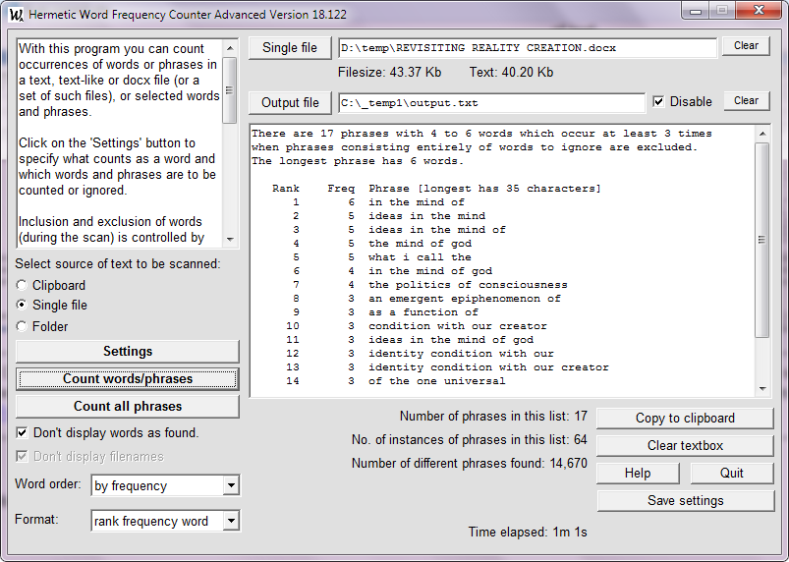Click result row 'in the mind of'
The image size is (789, 562).
click(x=417, y=202)
